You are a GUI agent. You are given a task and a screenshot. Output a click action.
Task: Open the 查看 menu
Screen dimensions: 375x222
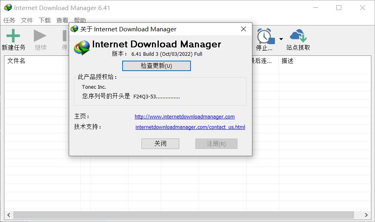tap(62, 20)
